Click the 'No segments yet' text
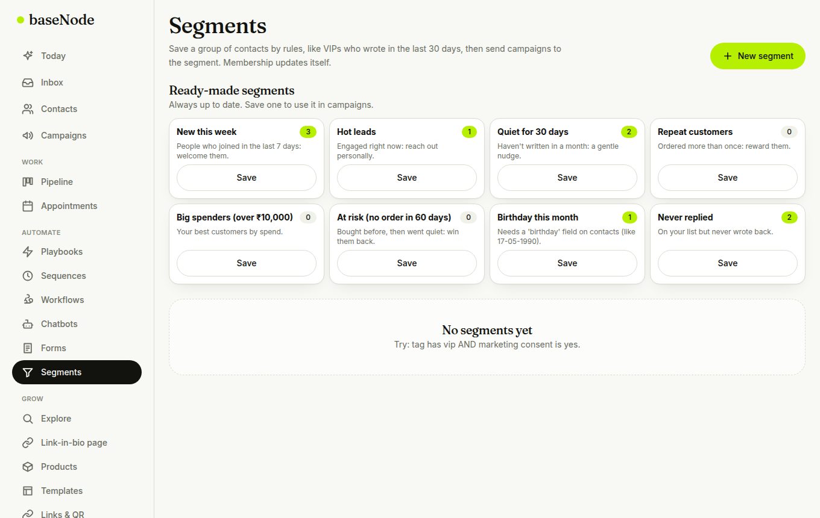This screenshot has width=820, height=518. pyautogui.click(x=487, y=330)
